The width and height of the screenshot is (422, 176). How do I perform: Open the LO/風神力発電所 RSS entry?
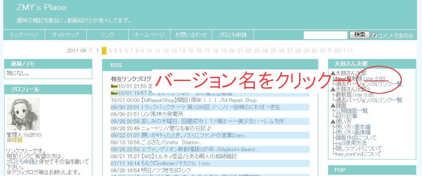[162, 114]
